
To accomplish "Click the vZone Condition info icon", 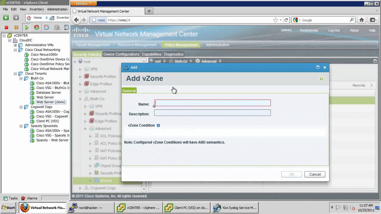I will pyautogui.click(x=158, y=125).
